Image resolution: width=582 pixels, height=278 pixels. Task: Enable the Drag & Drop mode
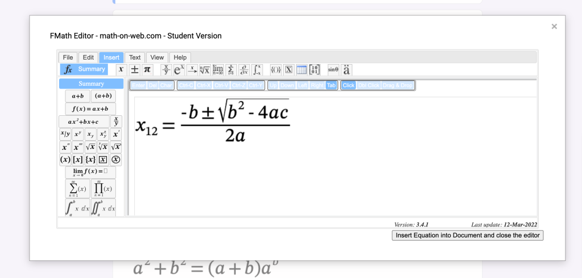coord(397,86)
